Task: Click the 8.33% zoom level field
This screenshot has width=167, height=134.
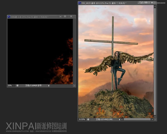Action: 82,120
